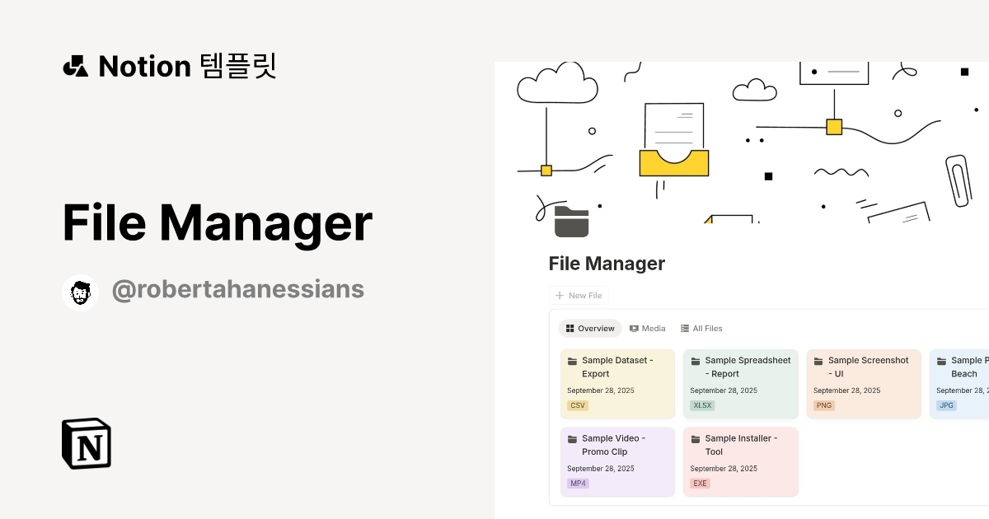Click the plus icon before New File
989x519 pixels.
[x=558, y=295]
